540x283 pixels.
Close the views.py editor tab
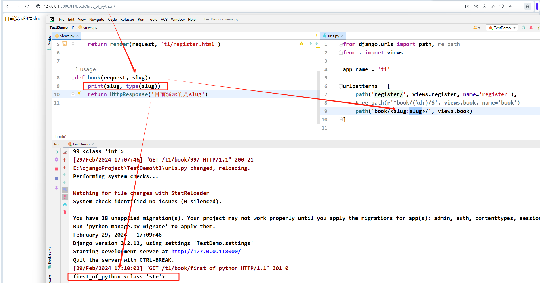(77, 36)
